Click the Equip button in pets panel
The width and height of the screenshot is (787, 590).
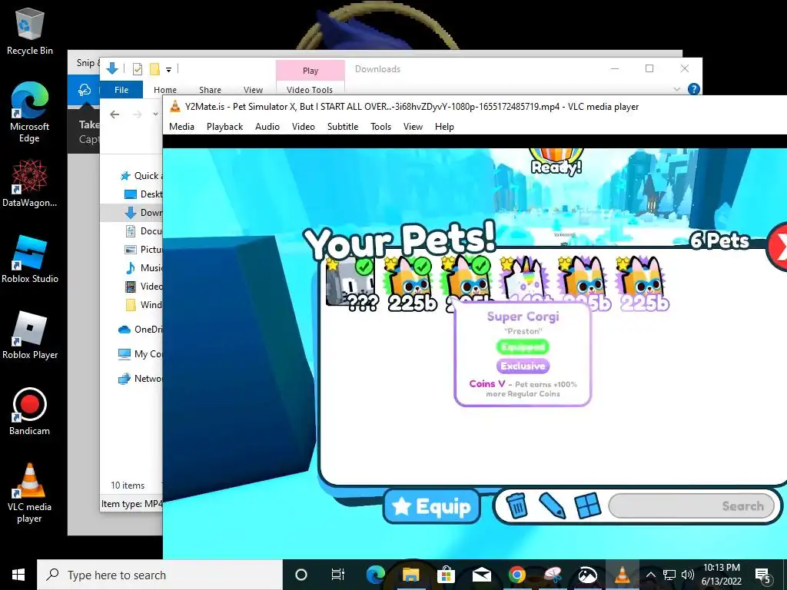(x=432, y=506)
